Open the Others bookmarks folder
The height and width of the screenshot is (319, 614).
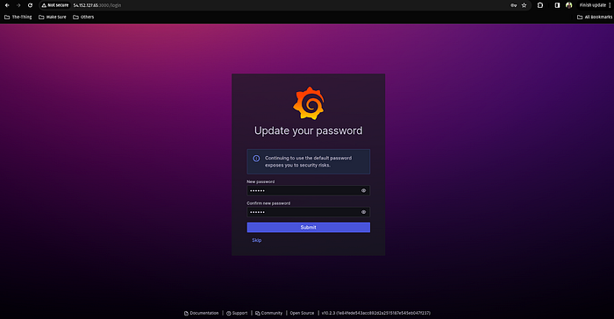click(x=83, y=17)
